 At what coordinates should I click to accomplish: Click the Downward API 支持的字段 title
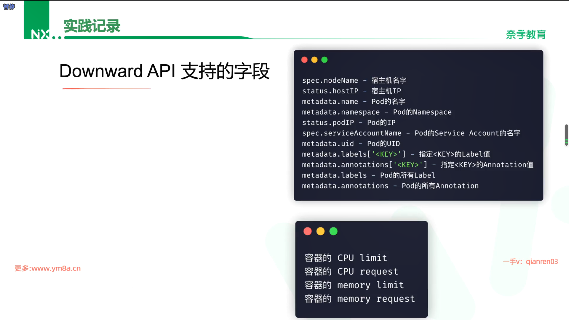(164, 71)
